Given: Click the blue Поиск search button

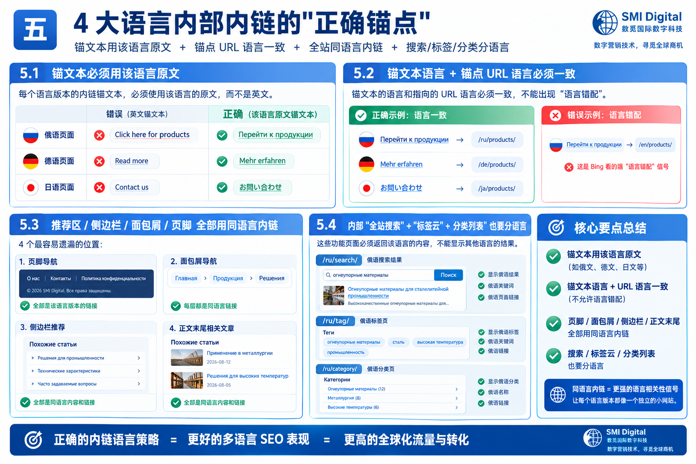Looking at the screenshot, I should (x=449, y=275).
